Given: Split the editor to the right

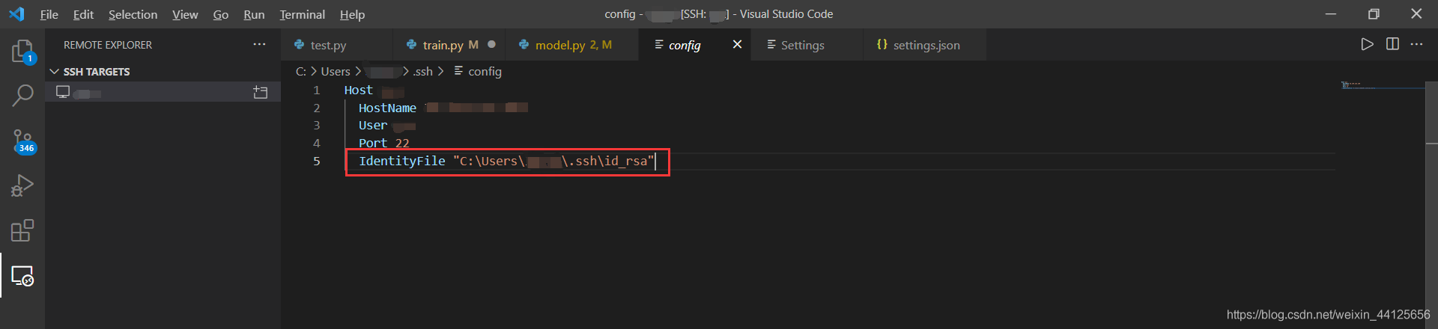Looking at the screenshot, I should 1392,44.
